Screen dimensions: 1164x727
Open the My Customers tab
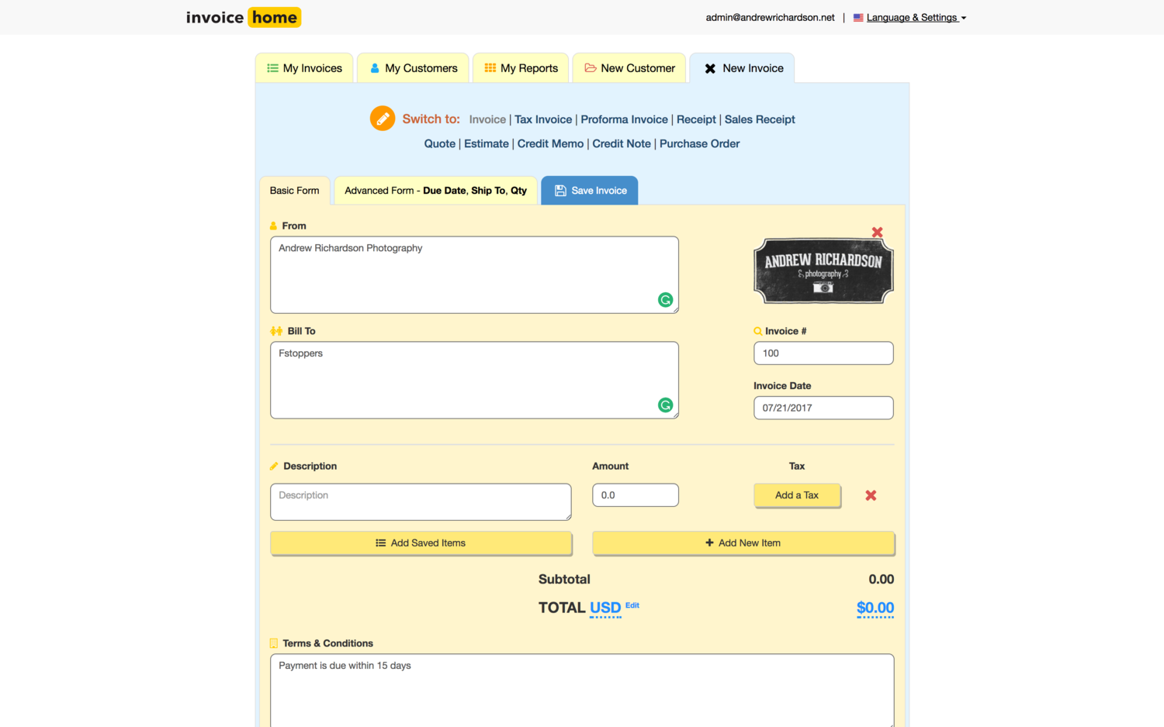click(x=413, y=68)
